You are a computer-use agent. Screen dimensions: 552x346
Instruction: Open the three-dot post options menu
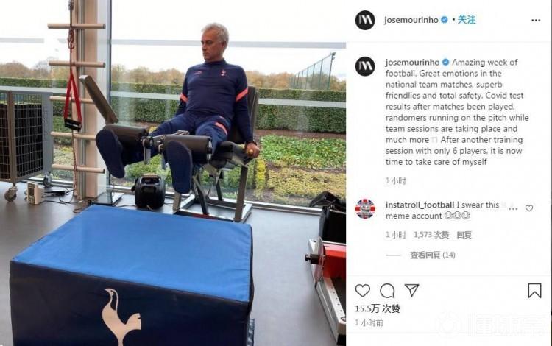536,21
